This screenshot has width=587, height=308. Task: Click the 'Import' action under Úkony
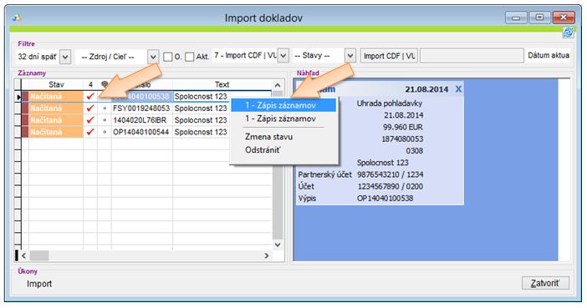(x=39, y=284)
